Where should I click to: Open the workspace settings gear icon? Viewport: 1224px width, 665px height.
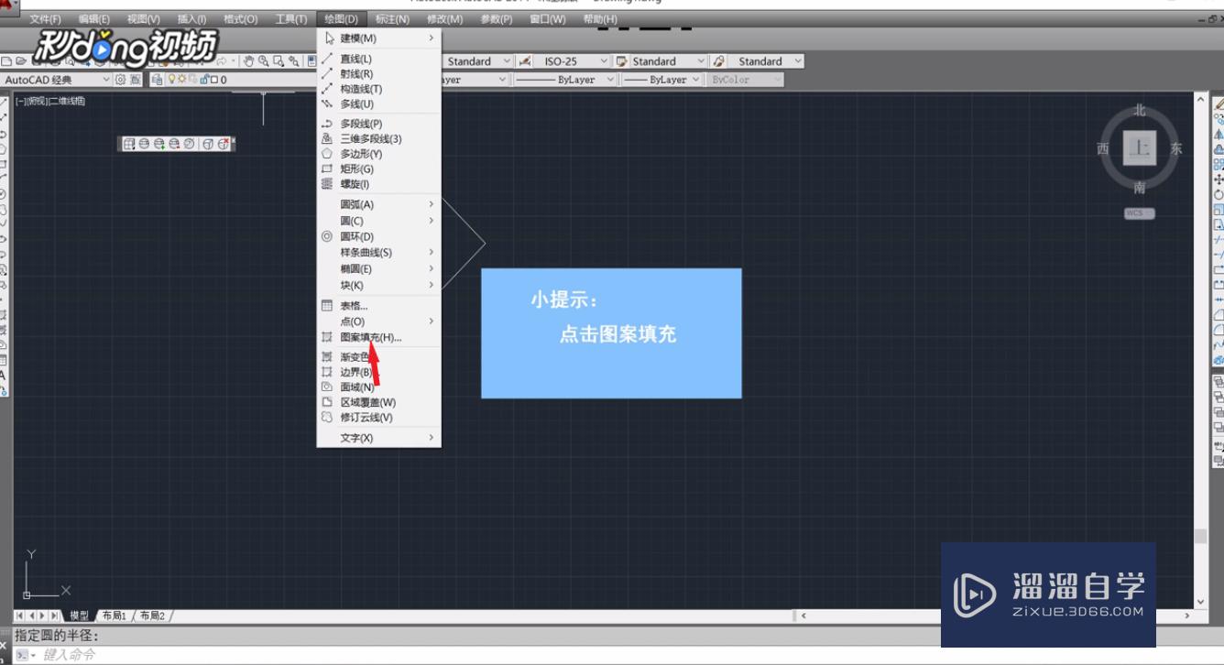(x=120, y=80)
